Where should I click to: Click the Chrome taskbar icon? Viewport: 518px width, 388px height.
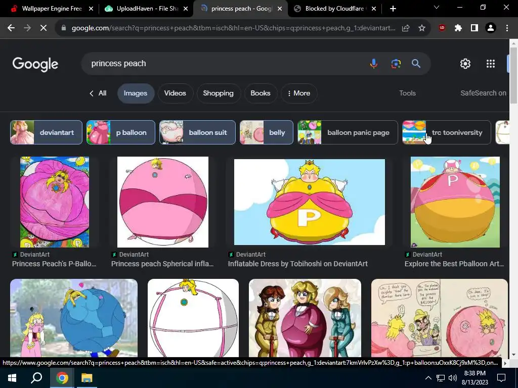click(x=62, y=378)
